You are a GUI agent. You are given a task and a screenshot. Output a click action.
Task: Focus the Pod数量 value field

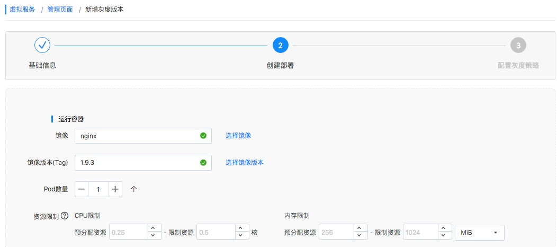coord(98,189)
